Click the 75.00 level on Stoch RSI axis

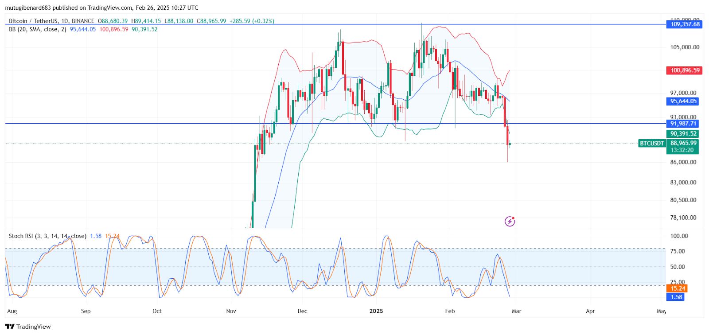tap(678, 251)
